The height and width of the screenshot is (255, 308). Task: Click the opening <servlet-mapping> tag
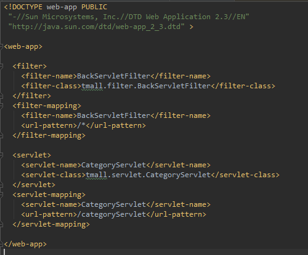49,195
